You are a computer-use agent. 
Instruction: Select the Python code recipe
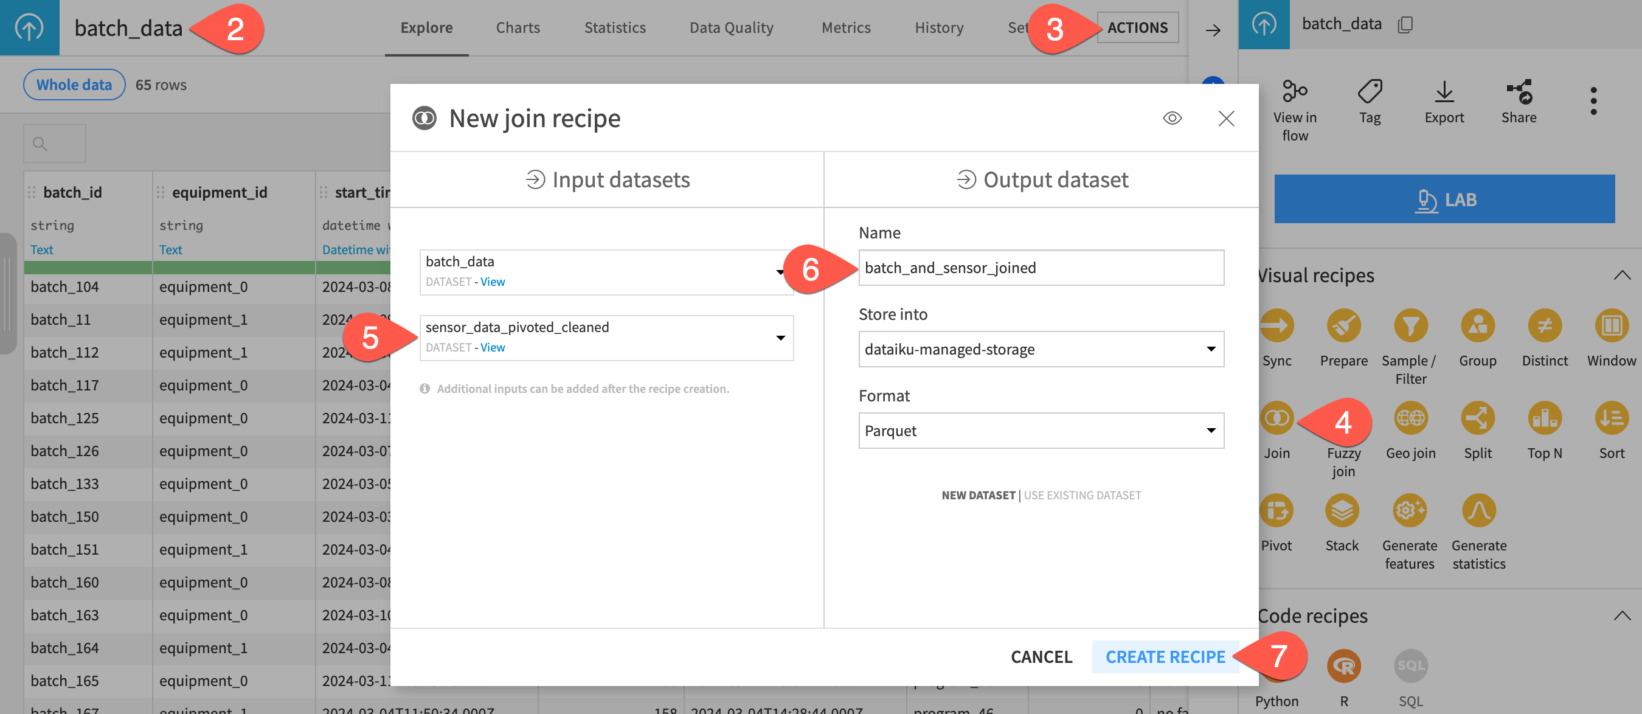point(1277,666)
